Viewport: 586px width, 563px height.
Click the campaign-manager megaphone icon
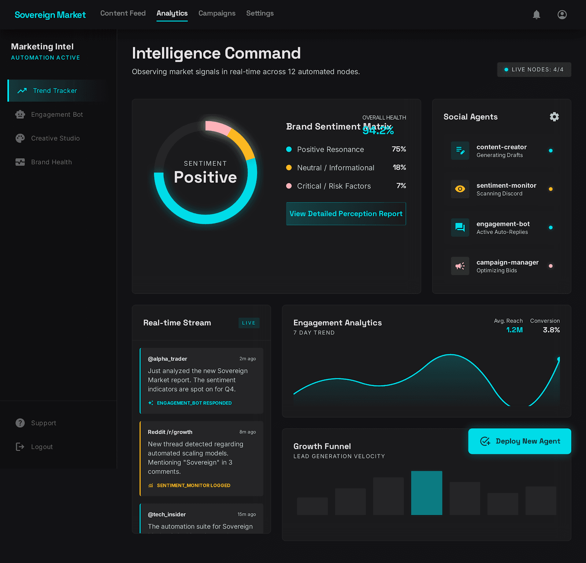click(460, 266)
